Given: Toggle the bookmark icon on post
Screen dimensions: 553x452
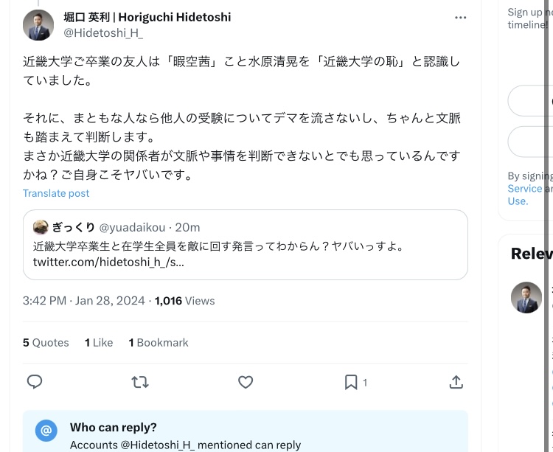Looking at the screenshot, I should pyautogui.click(x=352, y=382).
